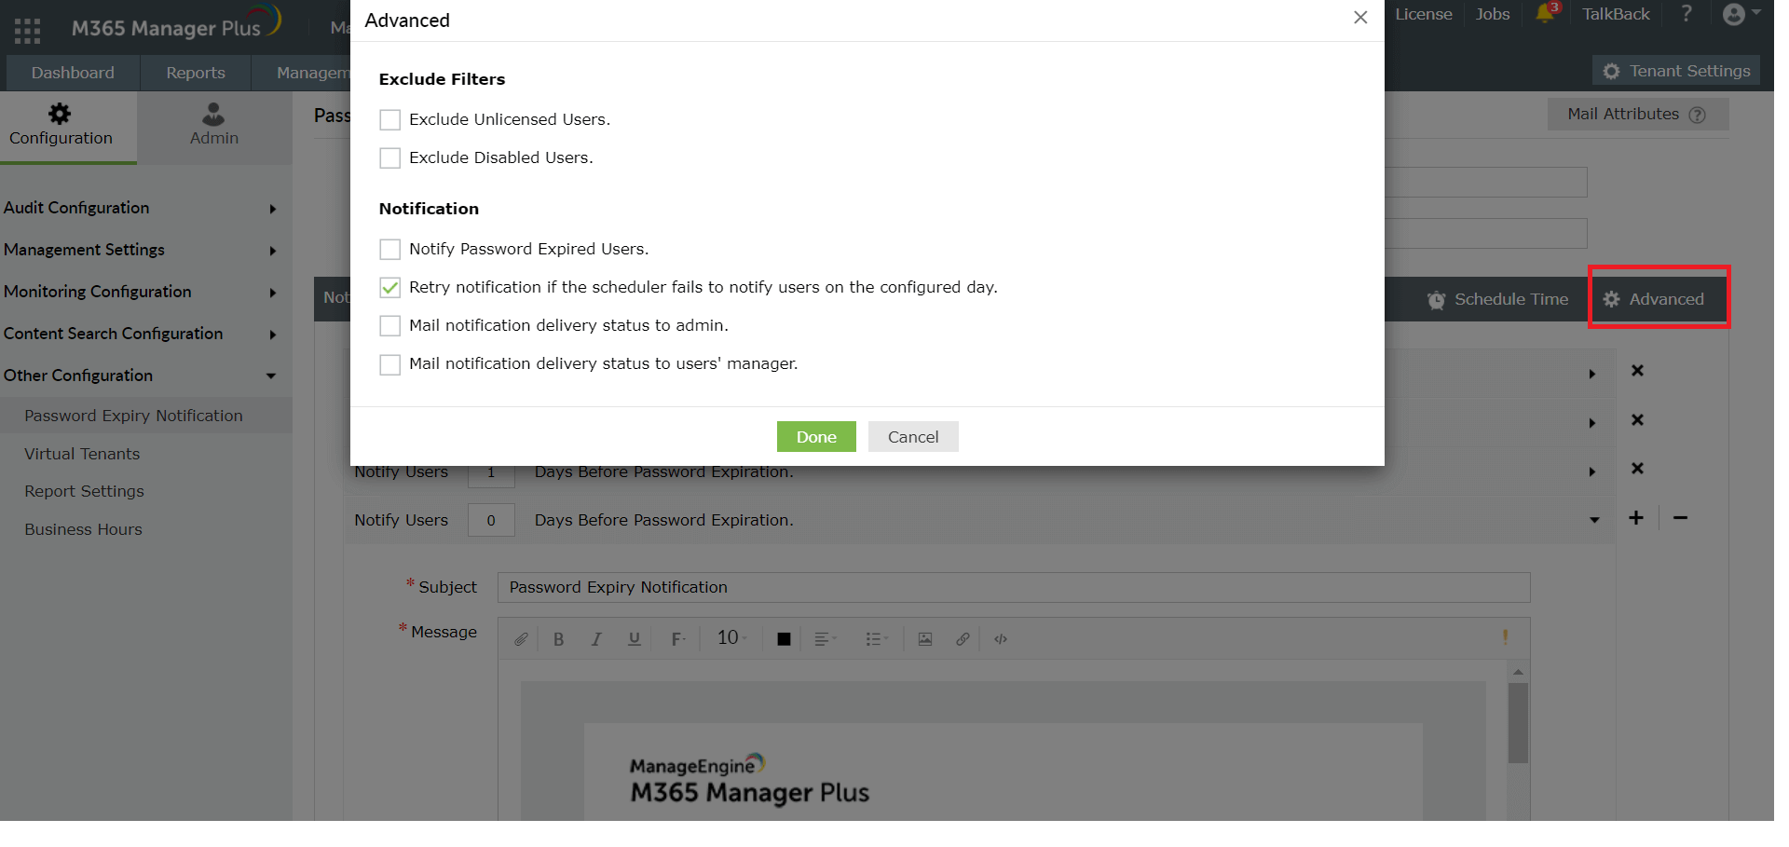Toggle underline formatting in message editor
The image size is (1789, 847).
point(635,639)
